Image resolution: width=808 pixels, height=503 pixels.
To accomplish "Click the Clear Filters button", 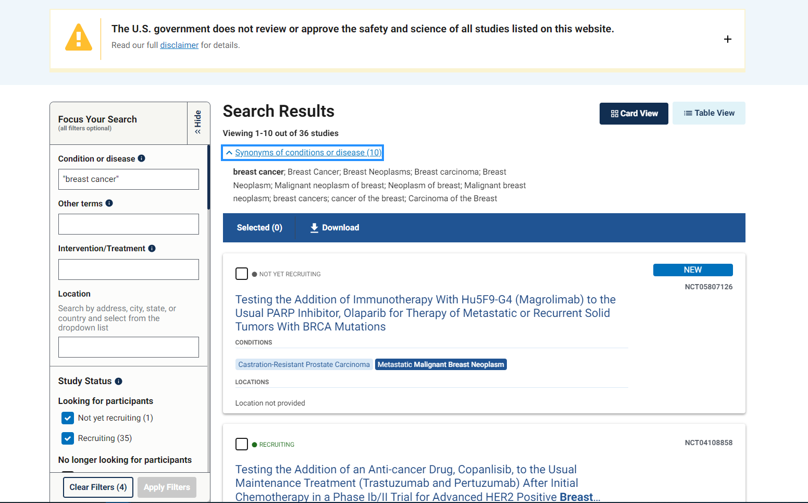I will point(98,487).
